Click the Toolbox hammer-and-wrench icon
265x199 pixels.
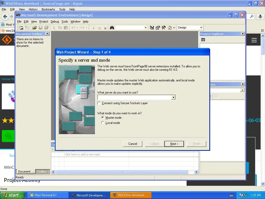(164, 27)
